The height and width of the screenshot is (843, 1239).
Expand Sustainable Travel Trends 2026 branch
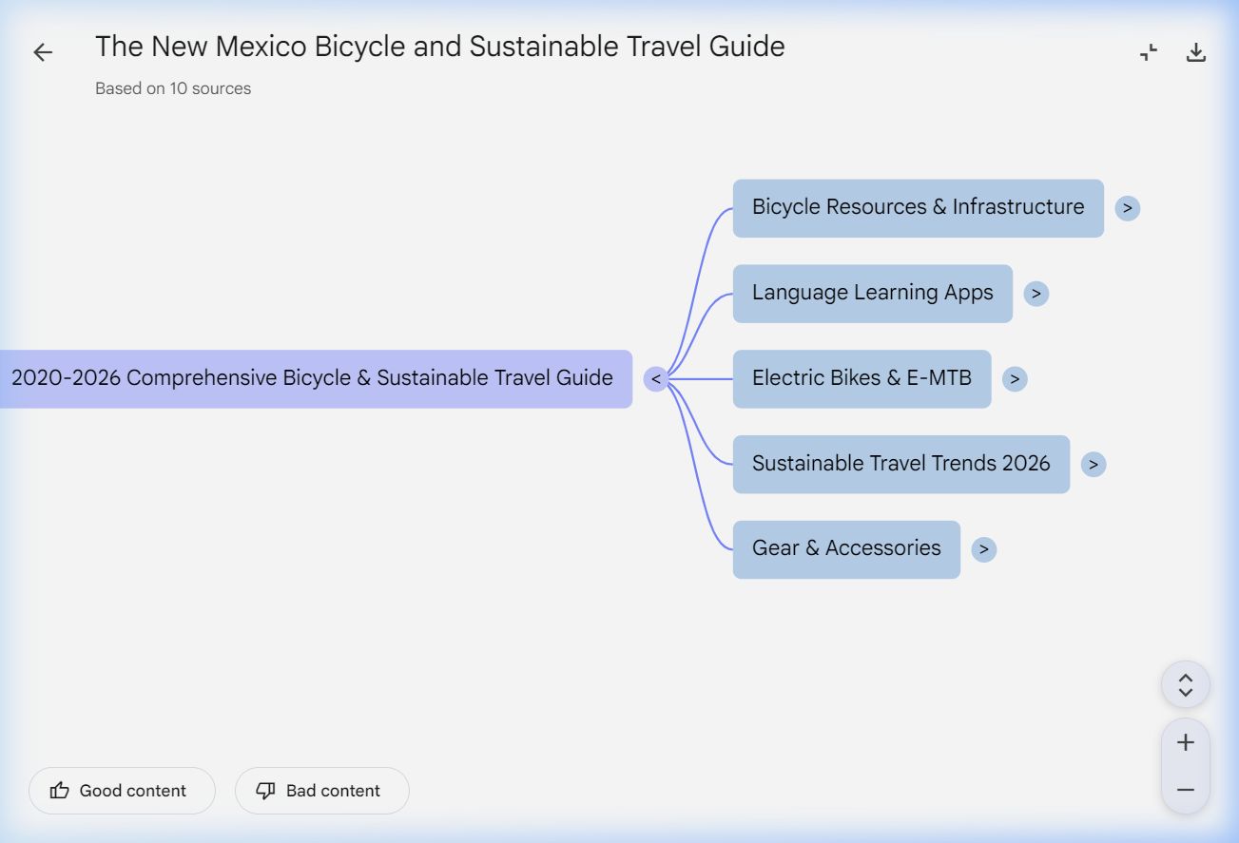(1094, 464)
